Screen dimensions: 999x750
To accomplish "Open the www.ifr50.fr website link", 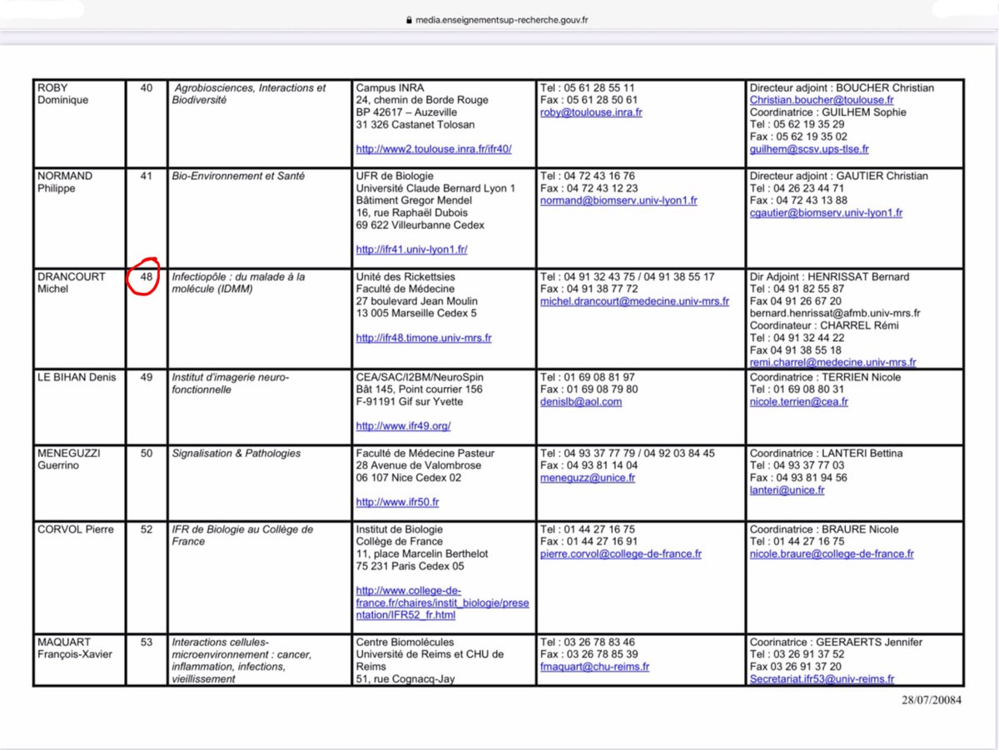I will pos(397,502).
